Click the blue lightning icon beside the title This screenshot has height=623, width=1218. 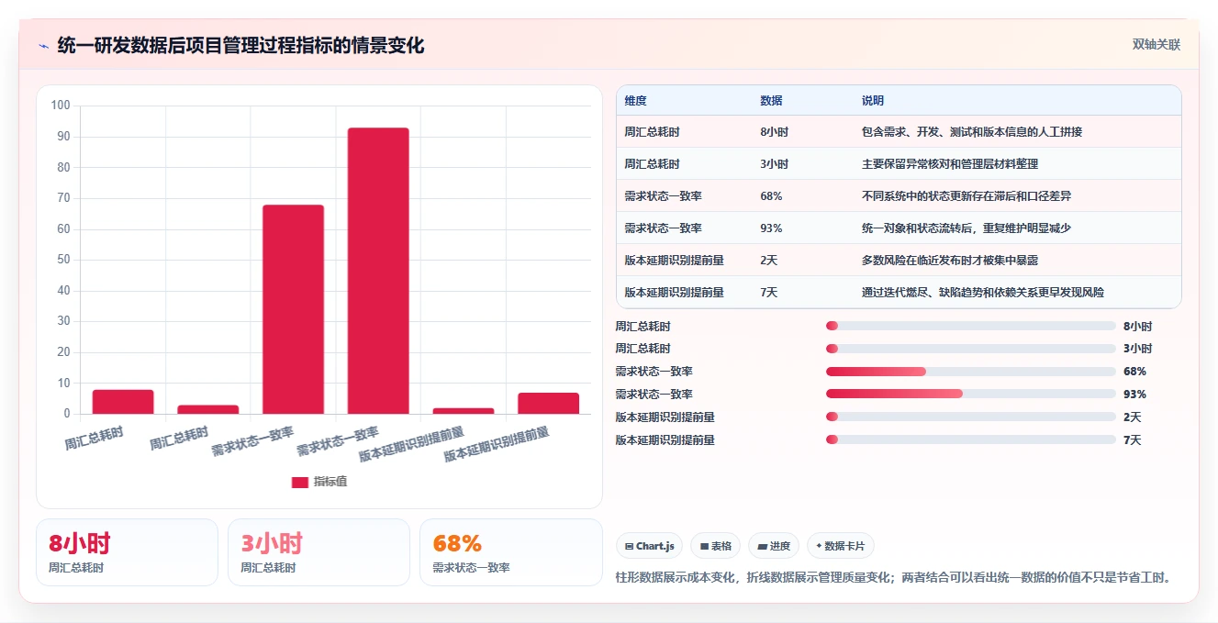pos(43,46)
